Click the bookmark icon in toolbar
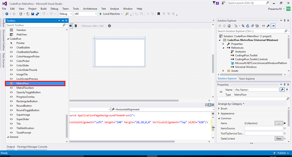This screenshot has height=157, width=292. (x=159, y=14)
